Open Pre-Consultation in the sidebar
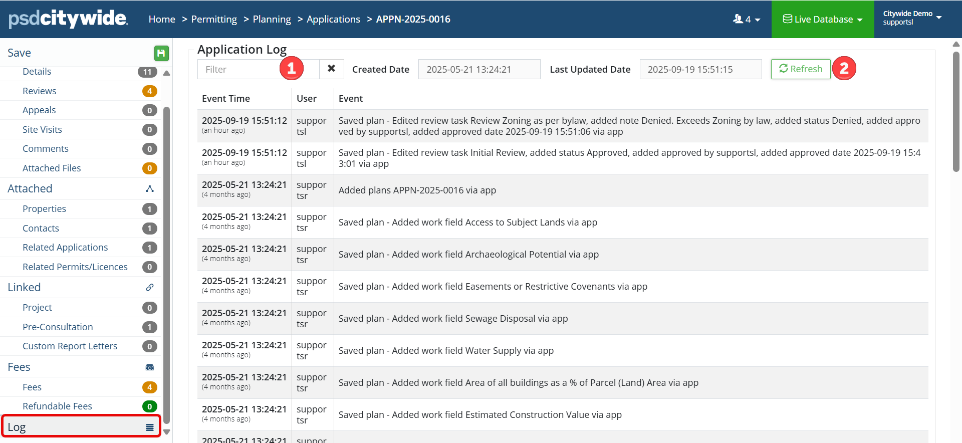Viewport: 962px width, 443px height. 58,327
